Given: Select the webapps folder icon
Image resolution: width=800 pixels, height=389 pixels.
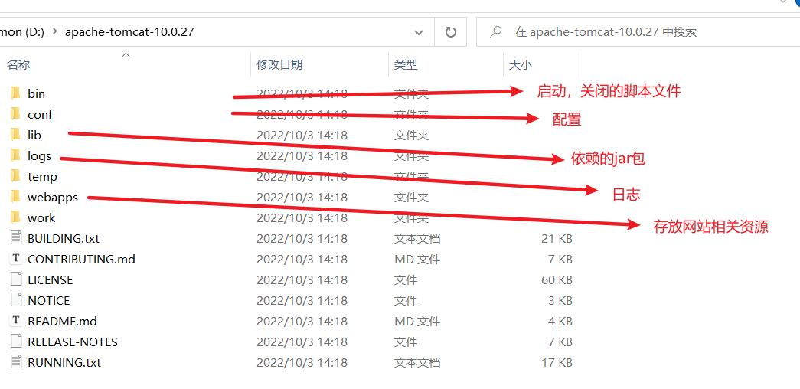Looking at the screenshot, I should (x=15, y=197).
